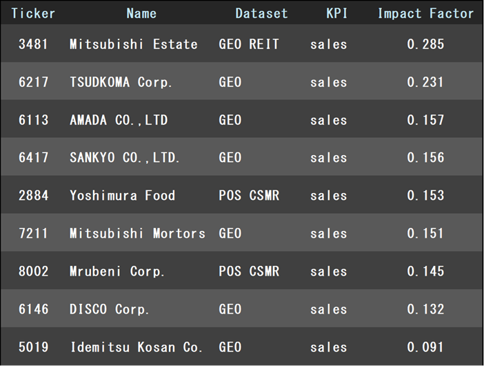Select the KPI column header

click(336, 13)
